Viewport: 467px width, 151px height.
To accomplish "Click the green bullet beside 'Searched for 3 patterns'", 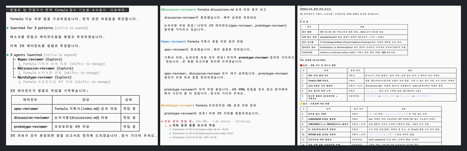I will [7, 28].
